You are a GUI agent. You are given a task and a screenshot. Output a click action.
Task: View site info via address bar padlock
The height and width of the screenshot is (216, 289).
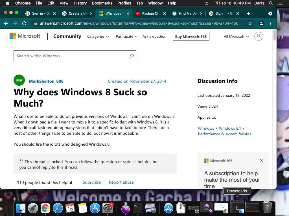(x=36, y=23)
